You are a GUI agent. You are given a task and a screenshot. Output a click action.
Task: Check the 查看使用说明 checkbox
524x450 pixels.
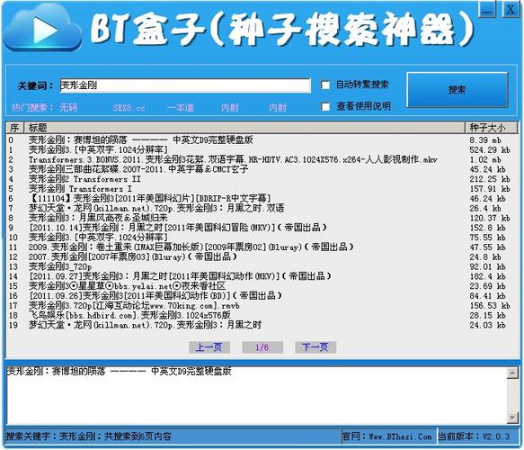(325, 107)
